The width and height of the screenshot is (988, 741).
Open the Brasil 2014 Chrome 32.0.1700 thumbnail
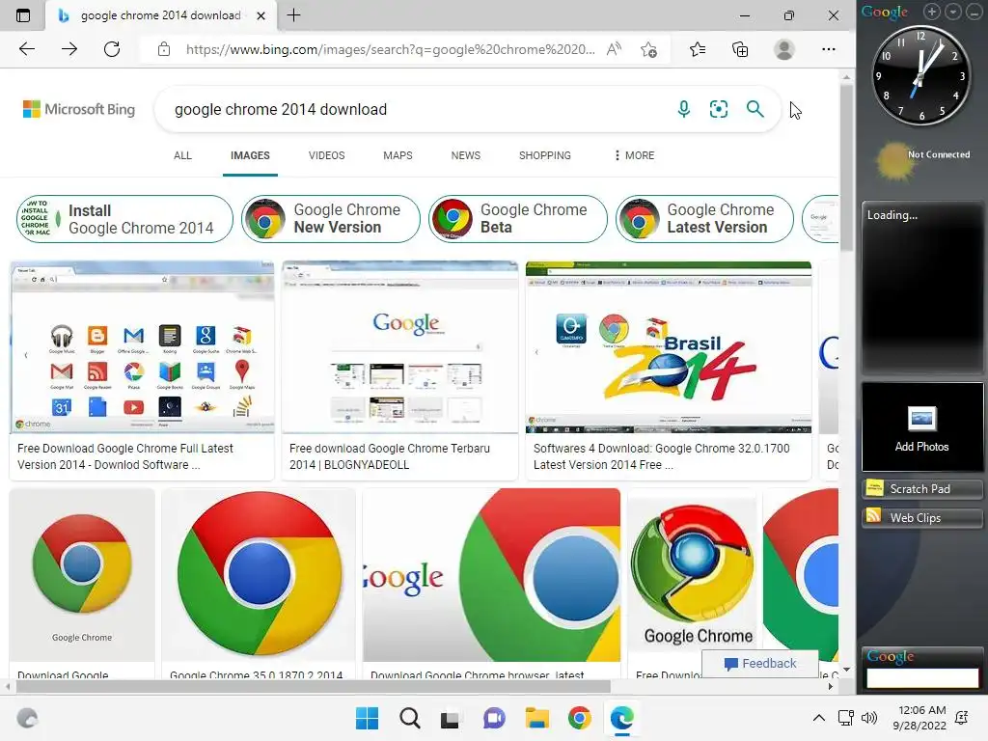[669, 347]
